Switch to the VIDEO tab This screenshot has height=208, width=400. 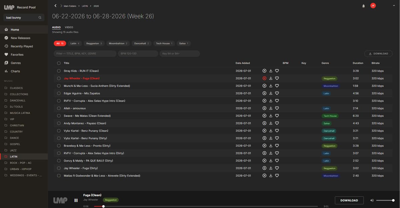coord(69,27)
